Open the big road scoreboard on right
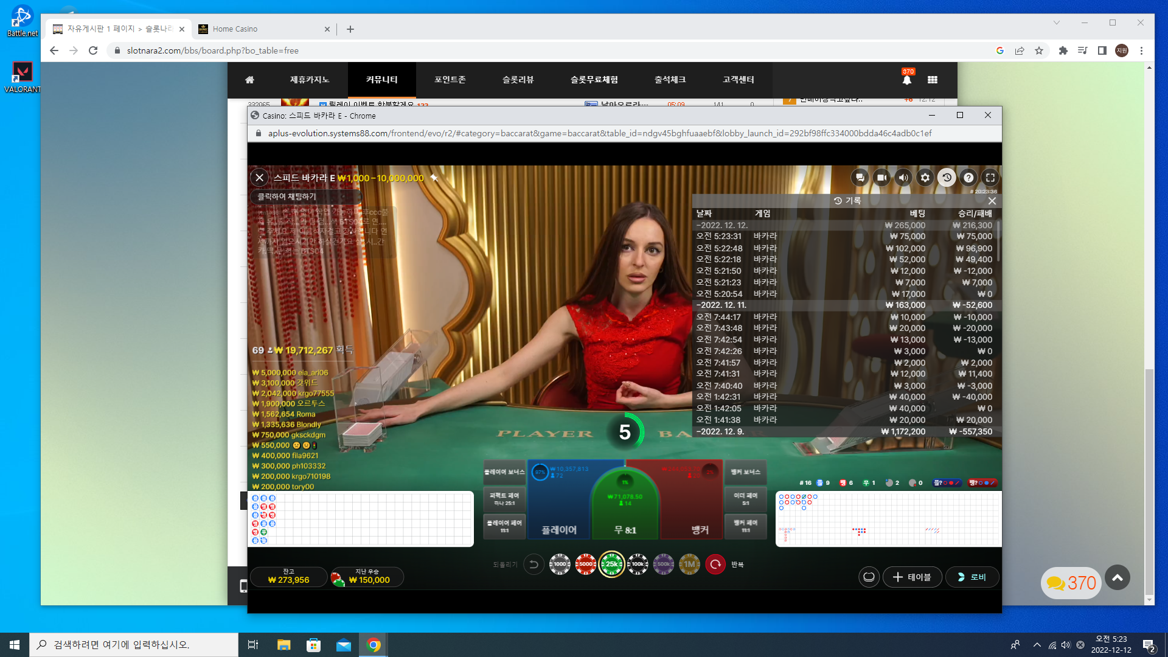 [x=889, y=519]
